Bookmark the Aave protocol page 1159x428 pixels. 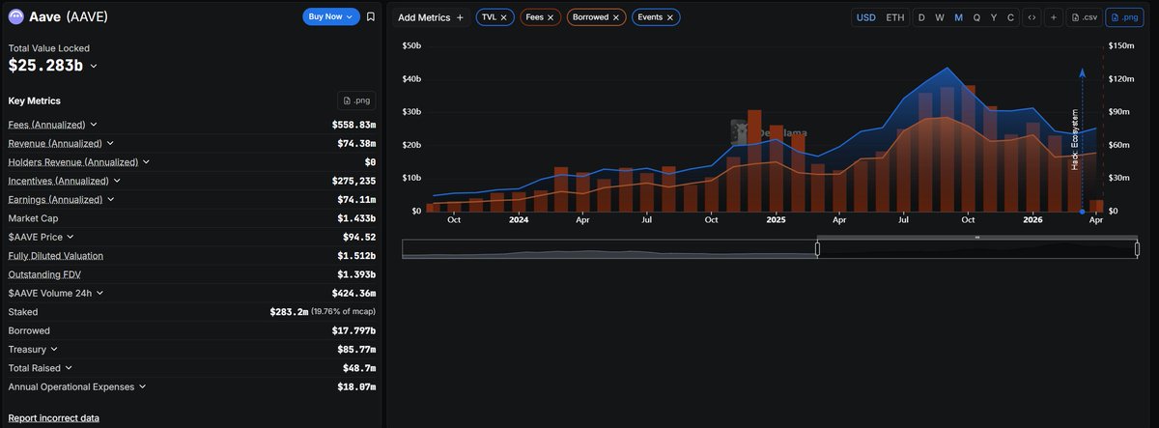coord(370,16)
